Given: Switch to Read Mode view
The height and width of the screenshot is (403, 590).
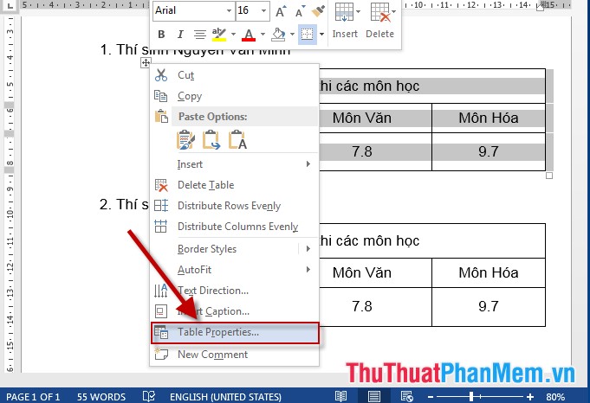Looking at the screenshot, I should click(342, 396).
